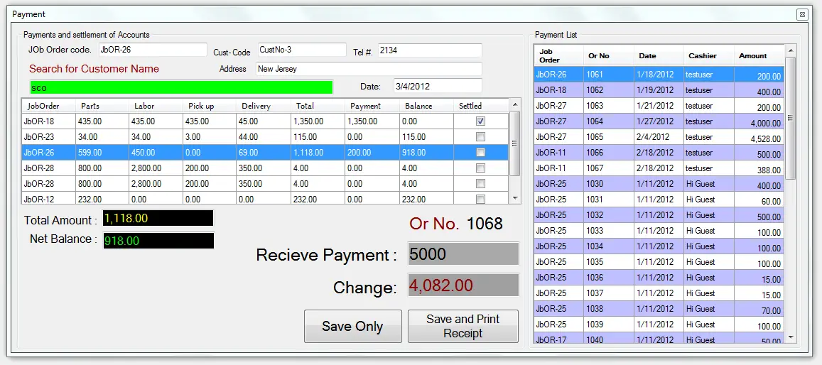Toggle Settled checkbox for JbOR-12
The width and height of the screenshot is (822, 365).
tap(480, 199)
